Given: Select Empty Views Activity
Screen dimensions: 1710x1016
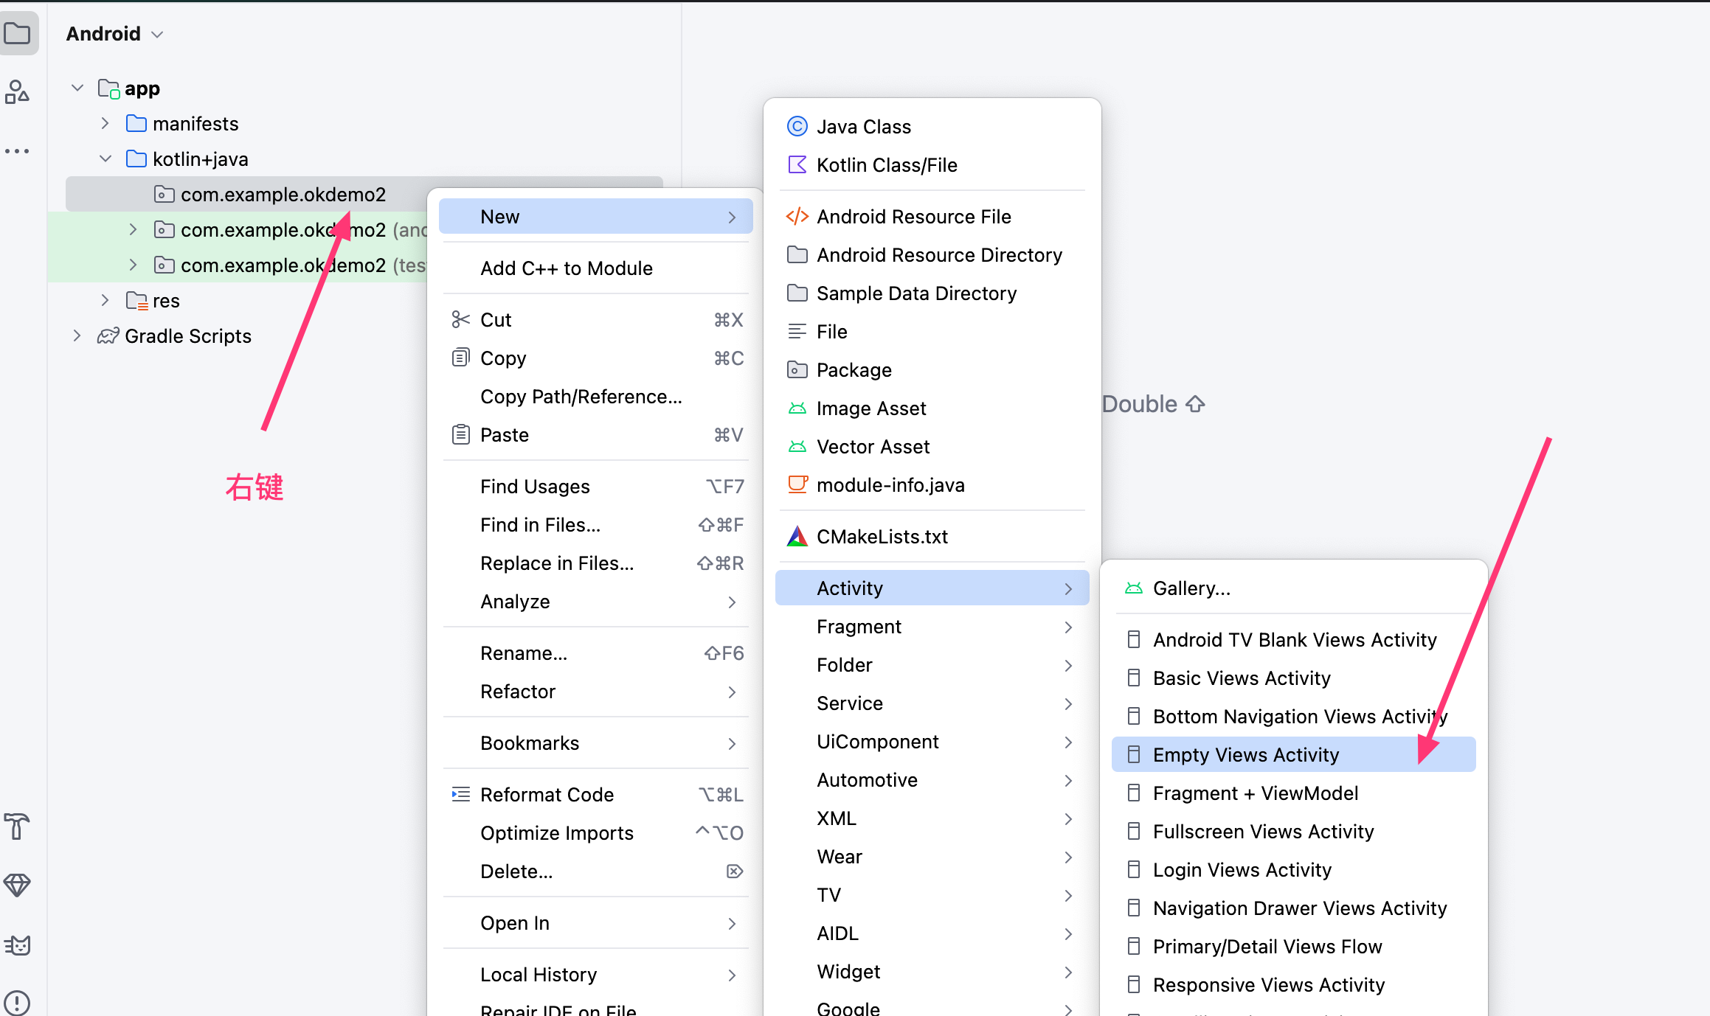Looking at the screenshot, I should [x=1245, y=755].
